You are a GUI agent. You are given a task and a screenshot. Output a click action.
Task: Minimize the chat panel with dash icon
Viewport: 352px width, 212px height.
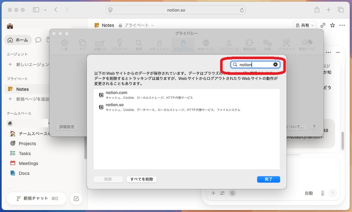(x=338, y=52)
